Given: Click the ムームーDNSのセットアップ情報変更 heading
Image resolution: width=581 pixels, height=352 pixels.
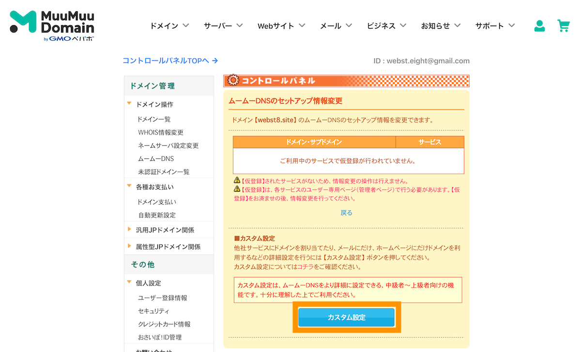Looking at the screenshot, I should click(285, 101).
